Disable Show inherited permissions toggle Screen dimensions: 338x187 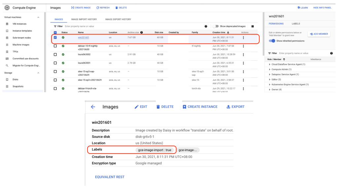[272, 41]
